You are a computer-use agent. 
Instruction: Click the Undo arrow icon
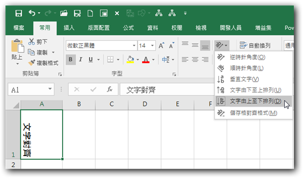tap(32, 13)
